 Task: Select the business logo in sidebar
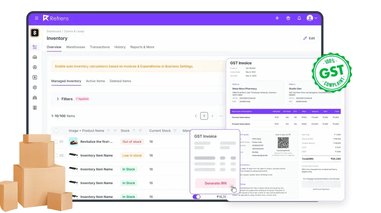[35, 33]
